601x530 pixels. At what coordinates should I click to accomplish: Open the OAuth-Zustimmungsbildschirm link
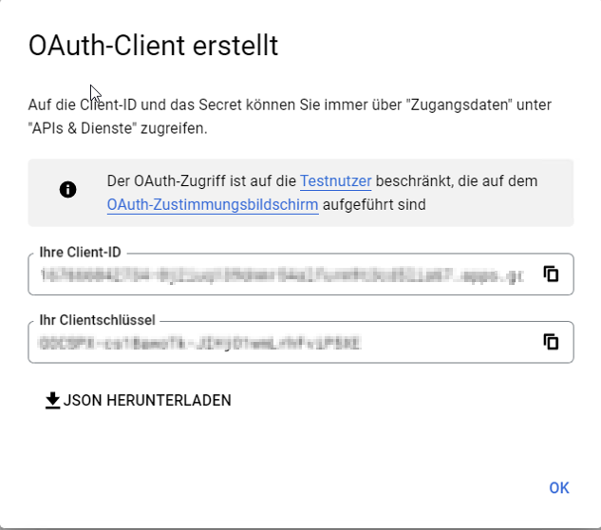[x=213, y=205]
